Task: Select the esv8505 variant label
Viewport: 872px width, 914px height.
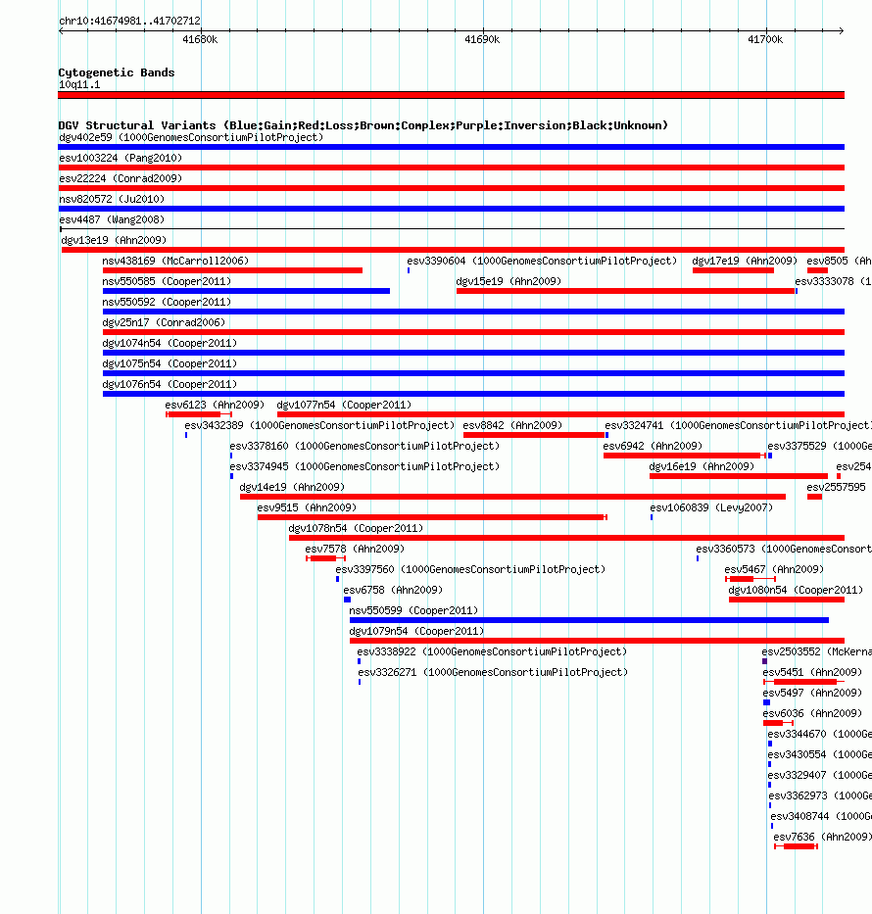Action: pos(839,261)
